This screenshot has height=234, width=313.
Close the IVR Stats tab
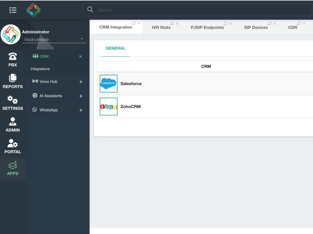point(177,23)
